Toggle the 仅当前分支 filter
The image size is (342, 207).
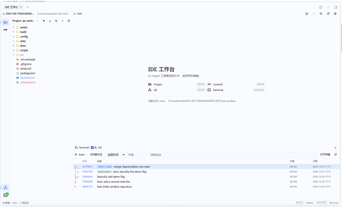96,154
